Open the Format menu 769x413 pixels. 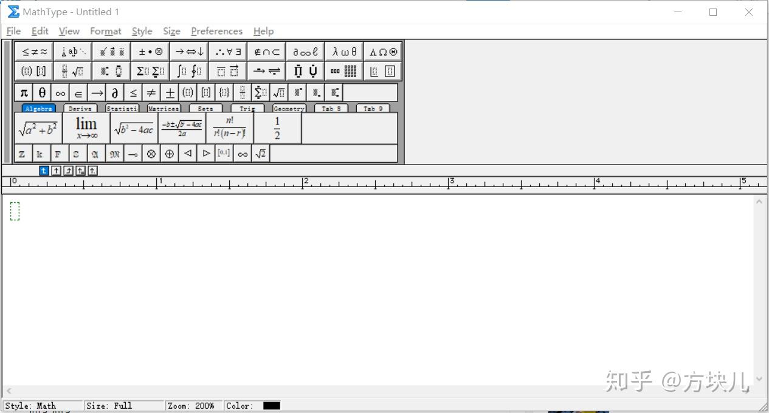point(106,31)
